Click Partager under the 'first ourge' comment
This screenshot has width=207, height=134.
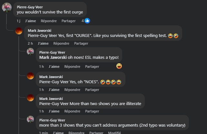(68, 21)
